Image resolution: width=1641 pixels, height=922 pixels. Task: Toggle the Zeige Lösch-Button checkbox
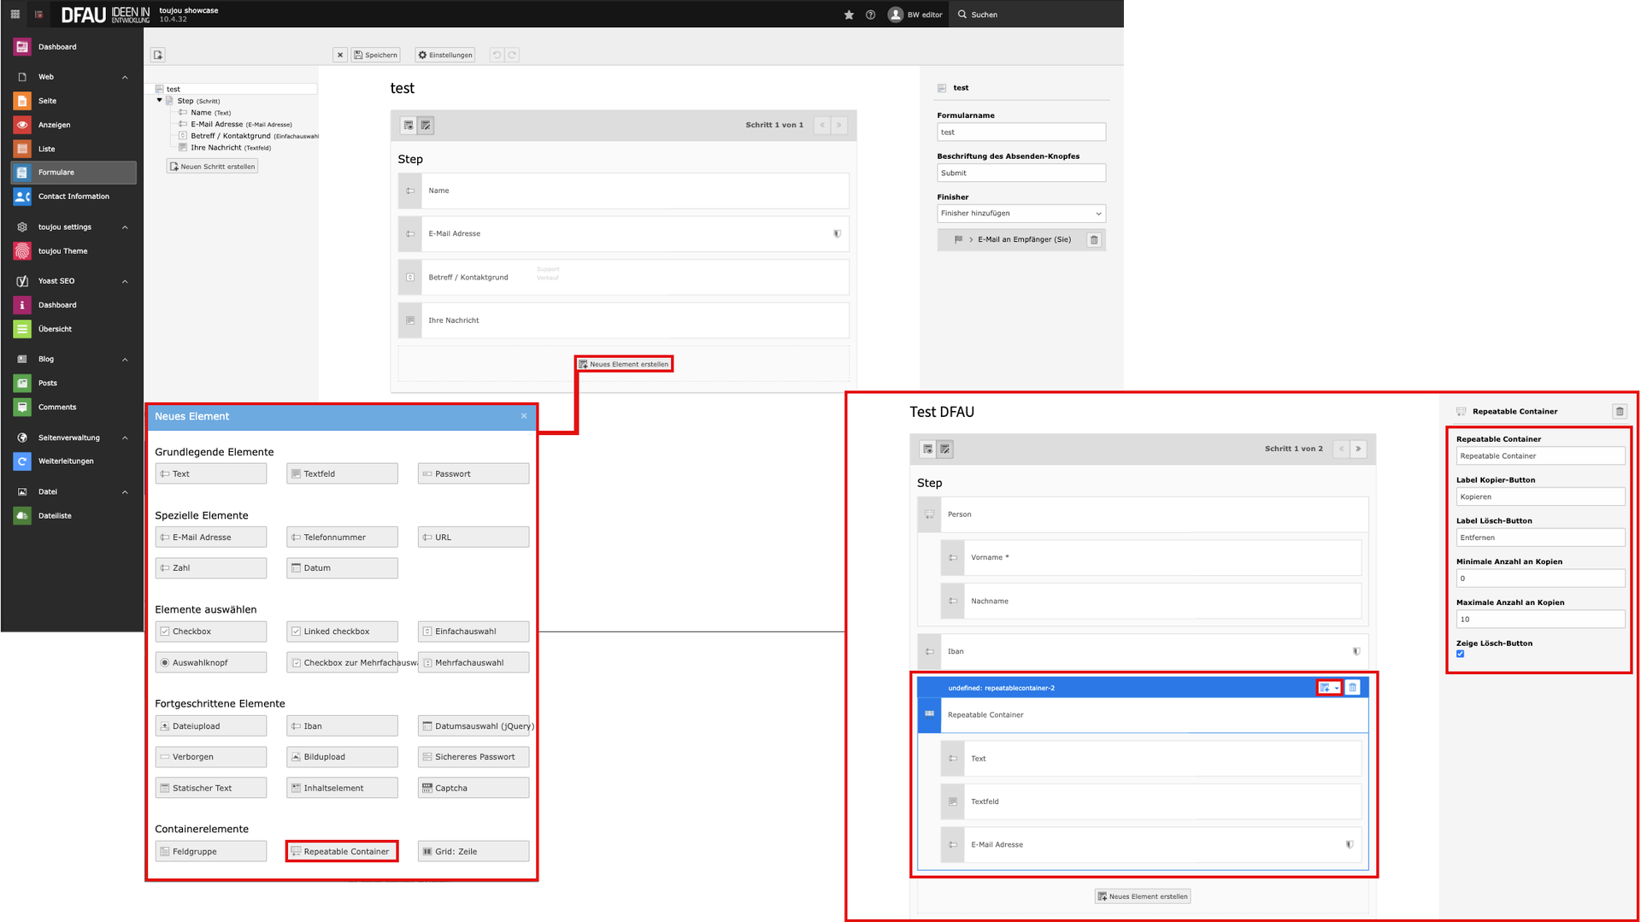coord(1460,654)
